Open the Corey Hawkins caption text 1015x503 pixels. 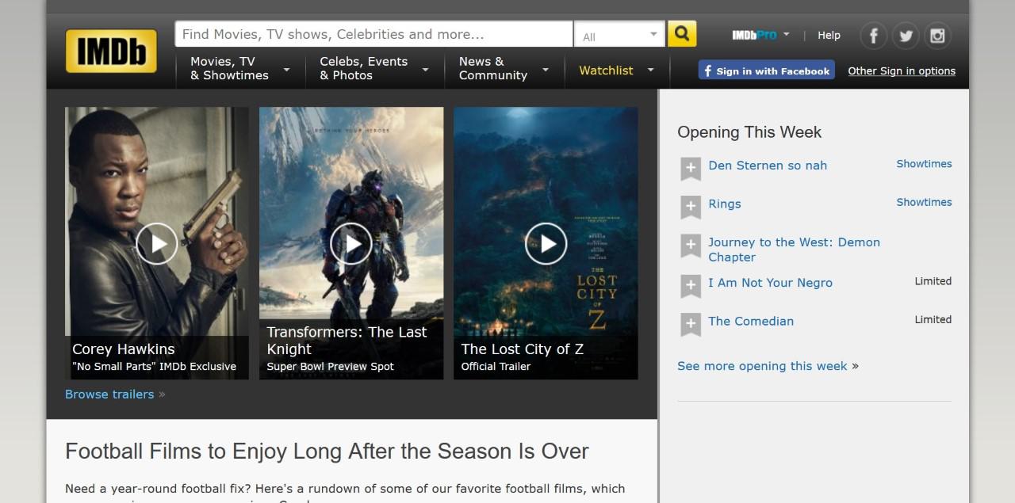tap(124, 349)
